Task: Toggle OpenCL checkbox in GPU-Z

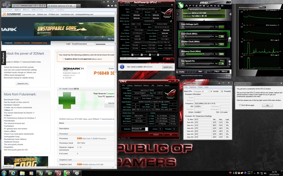Action: pyautogui.click(x=132, y=55)
